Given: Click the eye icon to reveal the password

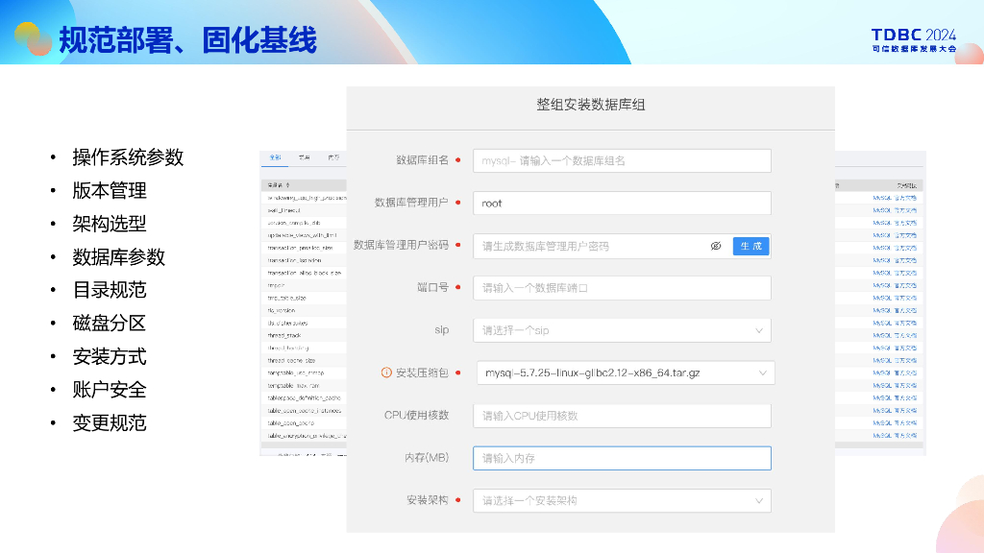Looking at the screenshot, I should point(716,246).
